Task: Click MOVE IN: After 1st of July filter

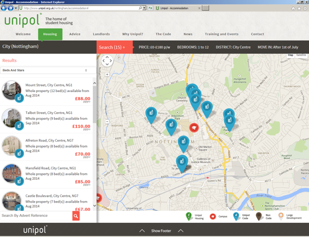Action: click(278, 47)
